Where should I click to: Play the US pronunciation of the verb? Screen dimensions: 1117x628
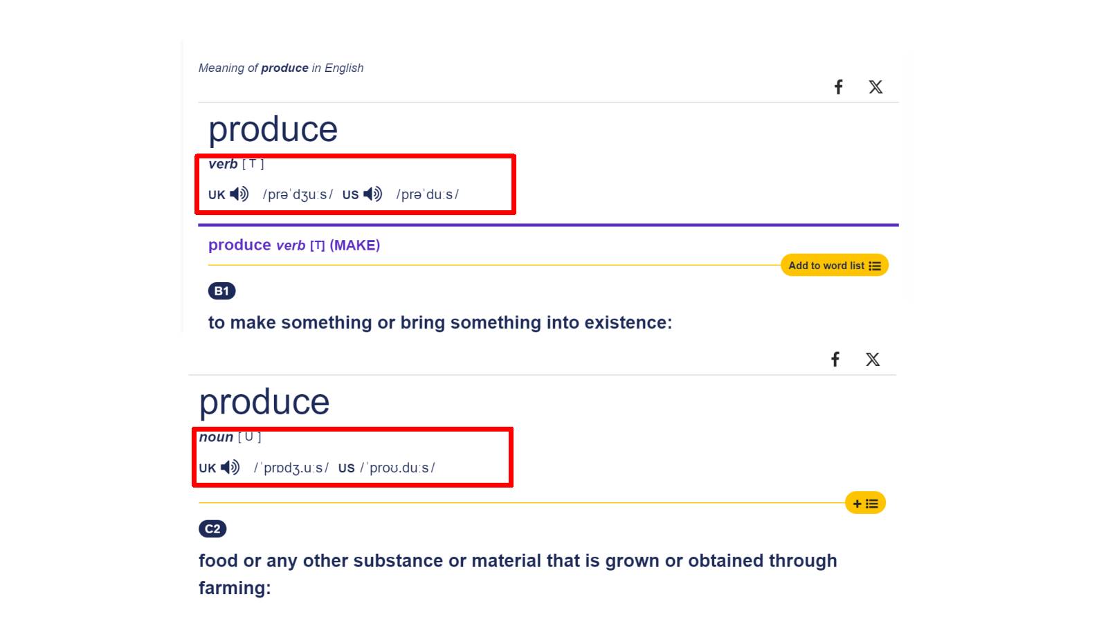click(x=373, y=194)
